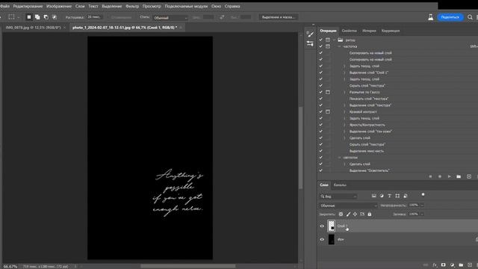
Task: Collapse the ретуш action set
Action: [x=335, y=40]
